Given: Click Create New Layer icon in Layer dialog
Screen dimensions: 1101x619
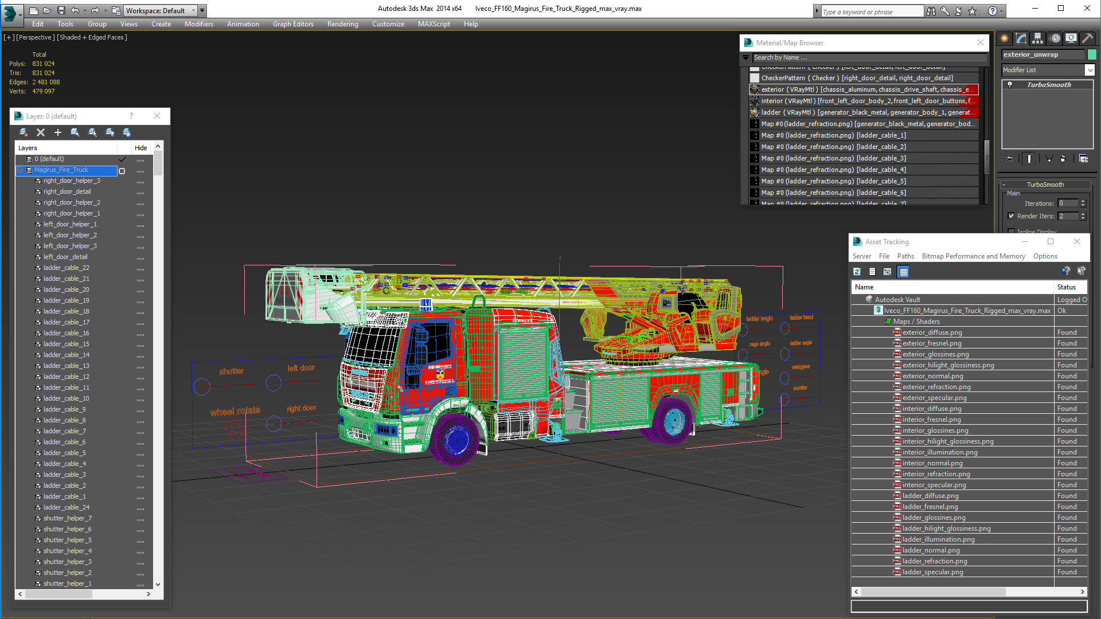Looking at the screenshot, I should pyautogui.click(x=24, y=132).
